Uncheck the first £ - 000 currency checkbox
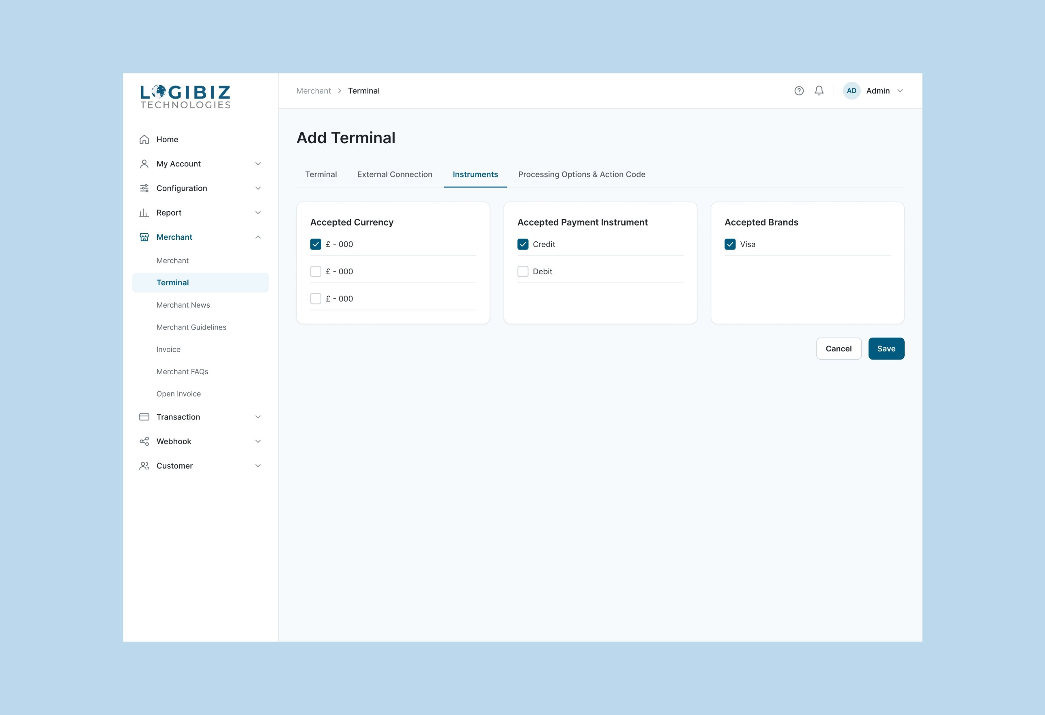 click(x=316, y=244)
